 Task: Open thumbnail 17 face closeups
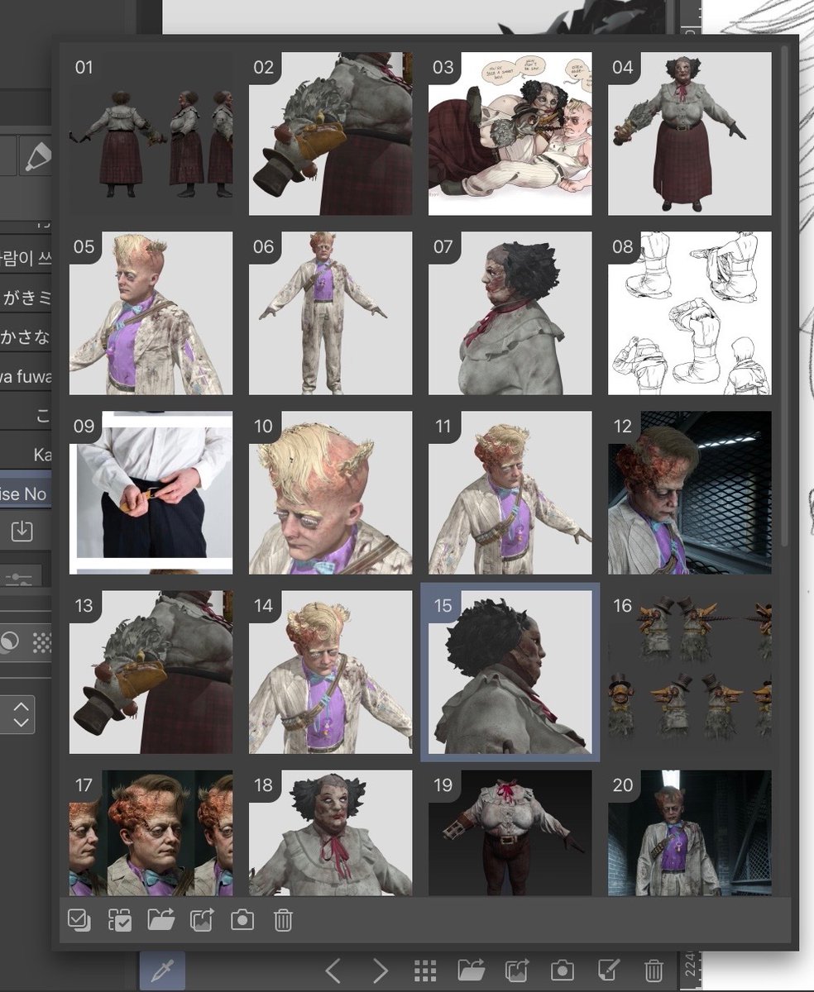151,833
